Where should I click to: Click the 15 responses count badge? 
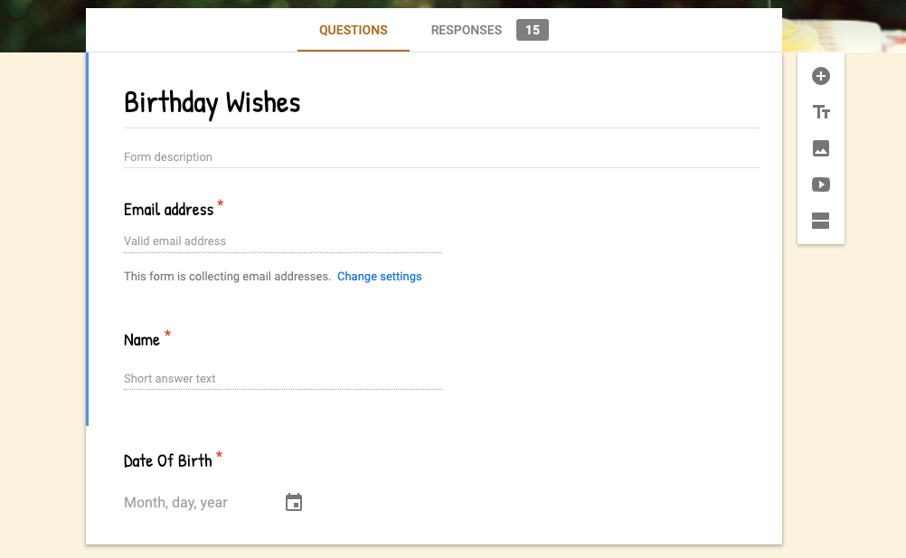(533, 30)
